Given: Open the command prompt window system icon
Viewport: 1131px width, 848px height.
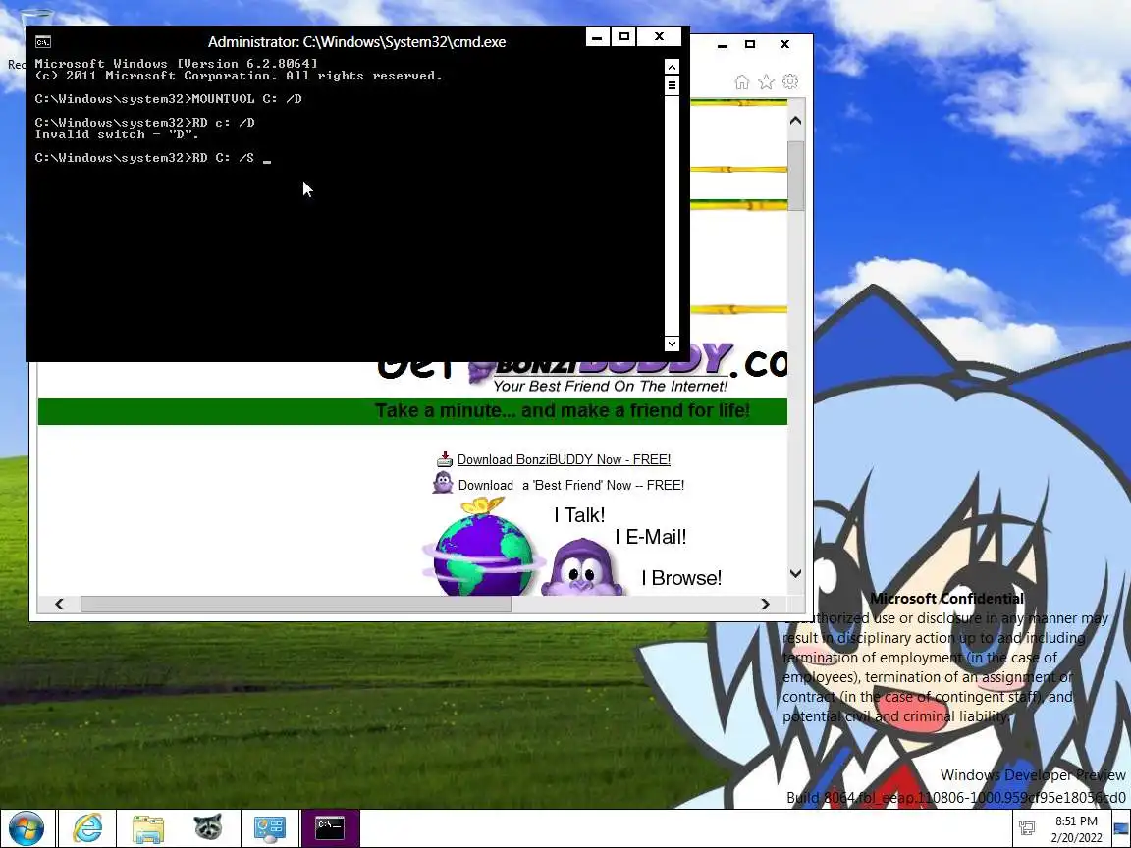Looking at the screenshot, I should coord(43,42).
